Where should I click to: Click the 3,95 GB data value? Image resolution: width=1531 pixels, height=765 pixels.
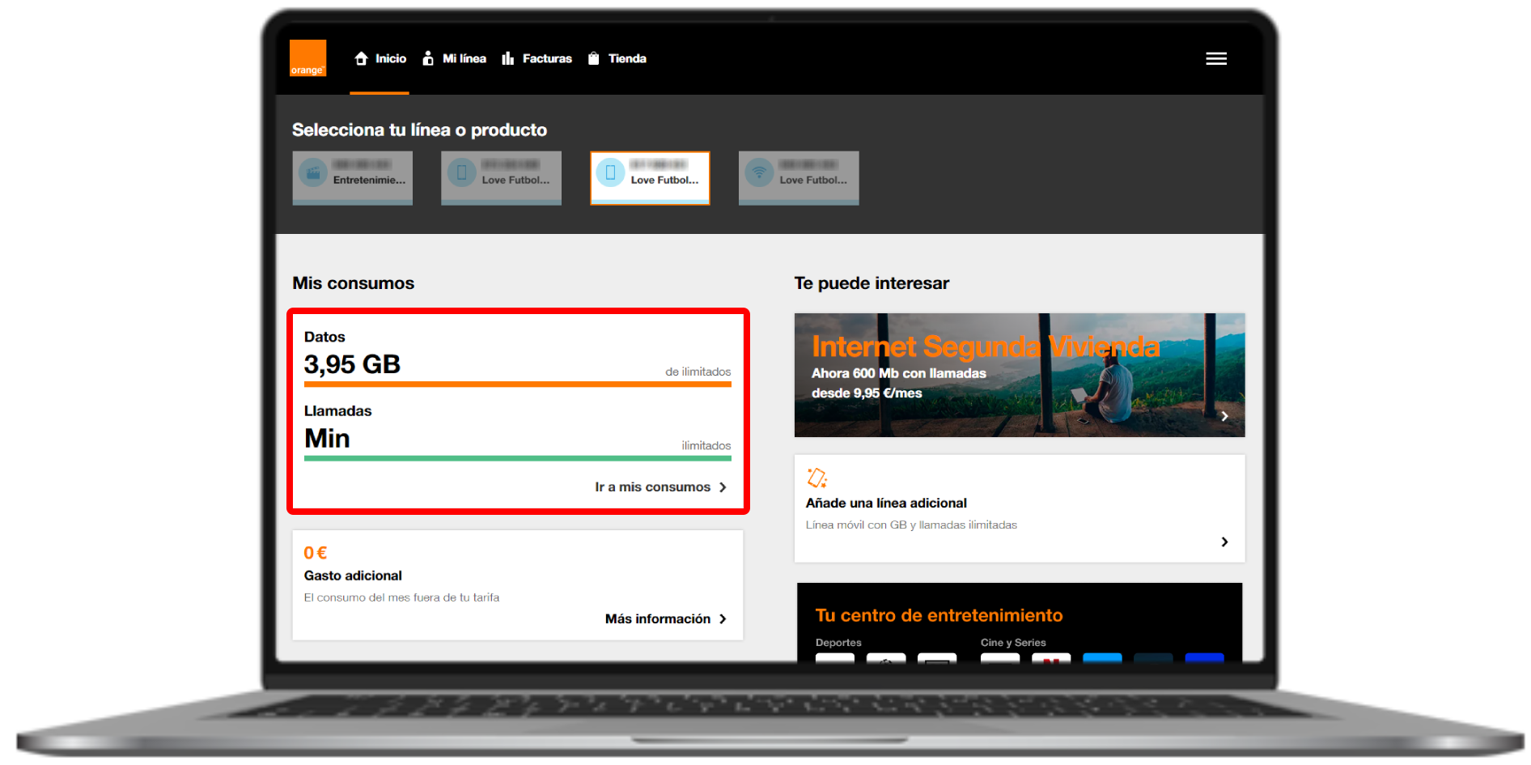click(352, 364)
